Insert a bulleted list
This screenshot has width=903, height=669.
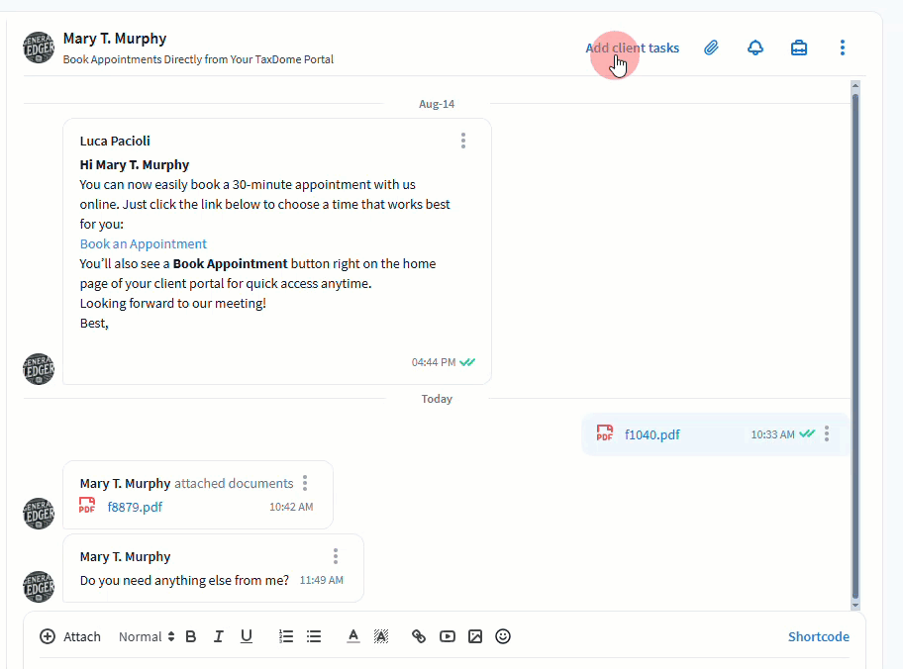pos(314,636)
